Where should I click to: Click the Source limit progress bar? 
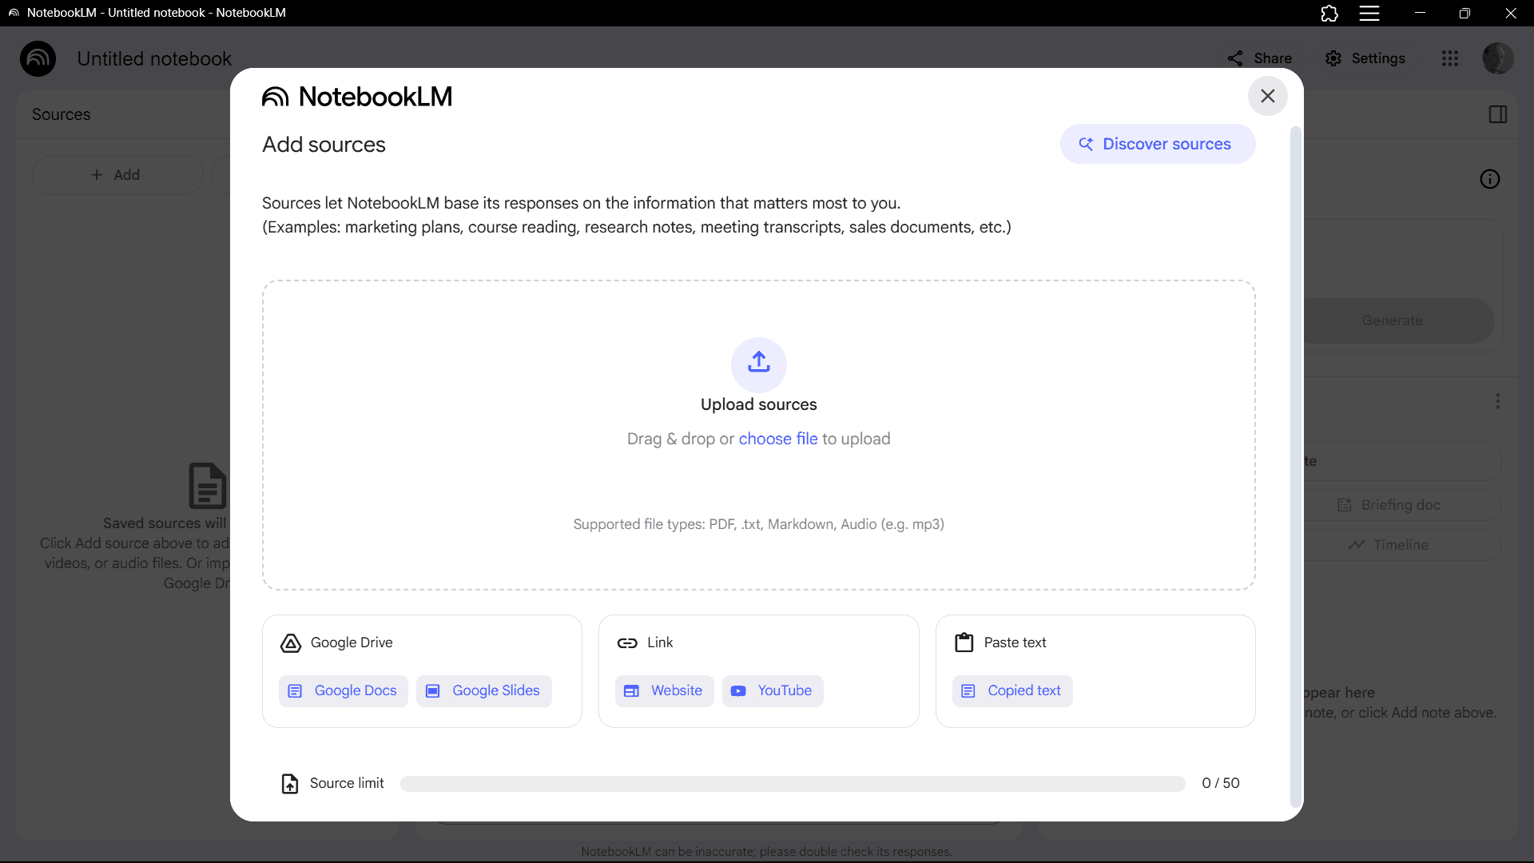(793, 783)
